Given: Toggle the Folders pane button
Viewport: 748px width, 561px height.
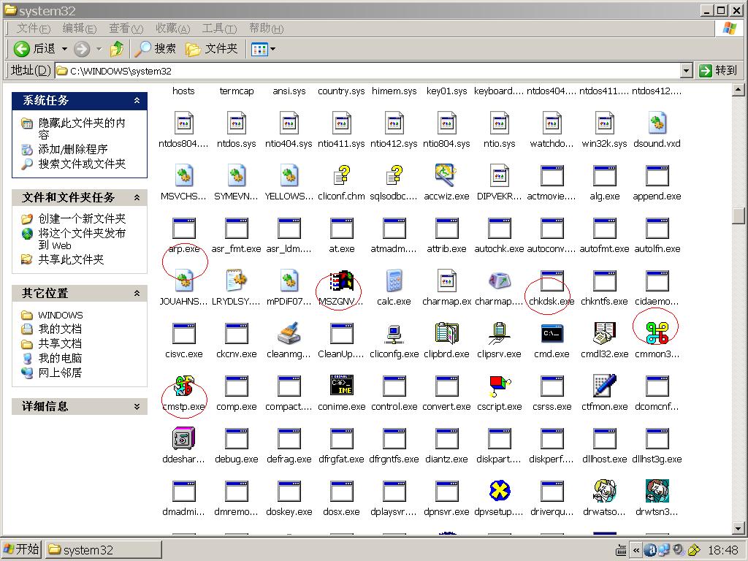Looking at the screenshot, I should point(211,49).
